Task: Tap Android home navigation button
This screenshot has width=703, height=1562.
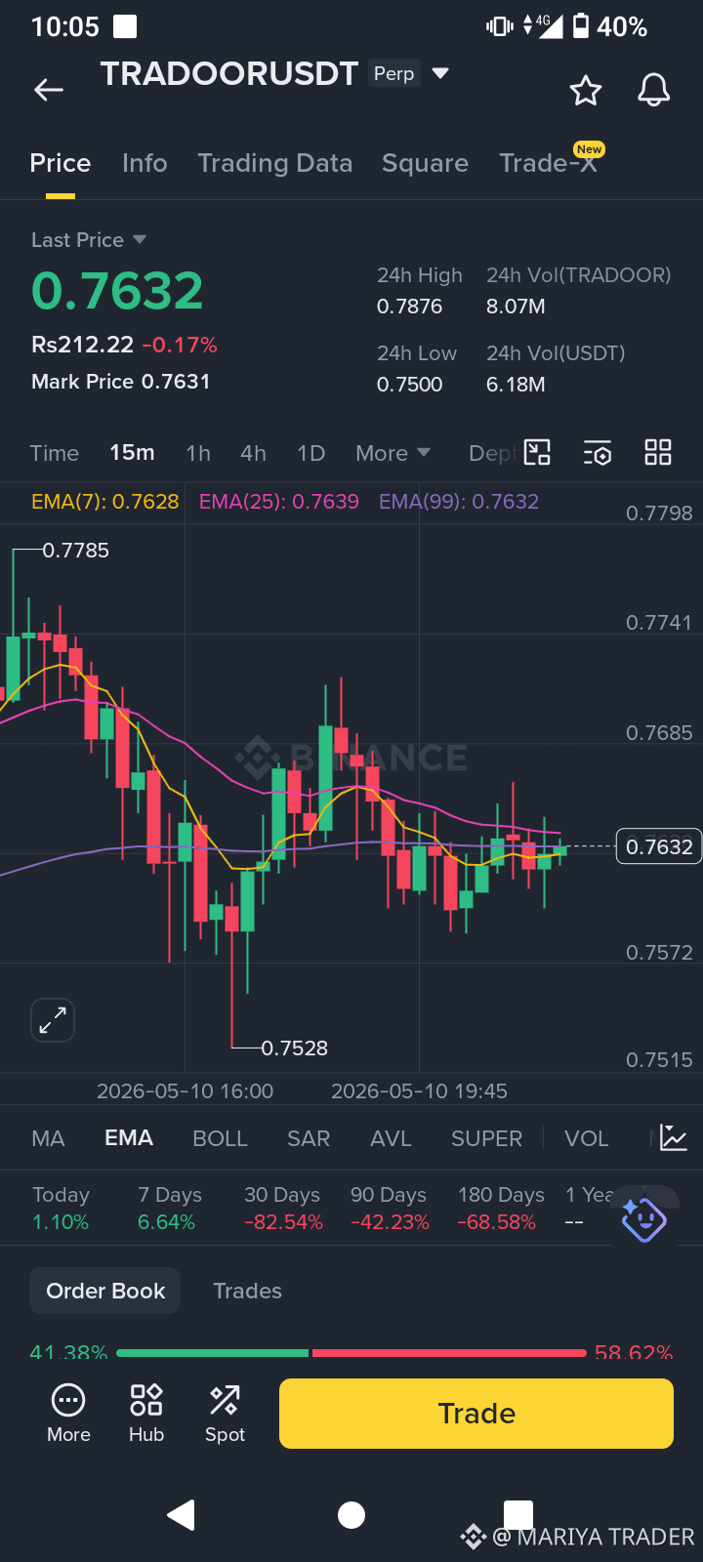Action: coord(351,1515)
